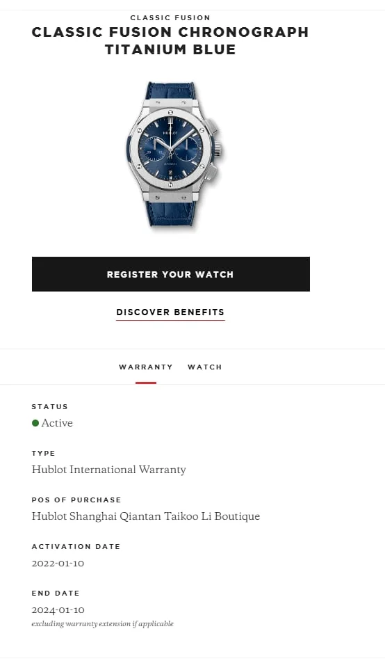Click the ACTIVATION DATE label

click(x=76, y=547)
